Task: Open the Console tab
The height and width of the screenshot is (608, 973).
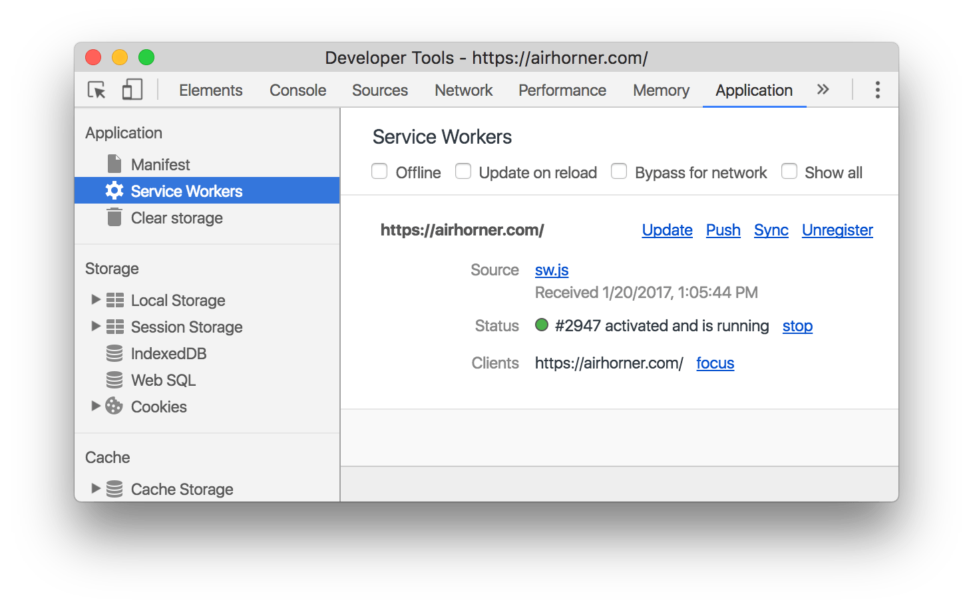Action: 297,90
